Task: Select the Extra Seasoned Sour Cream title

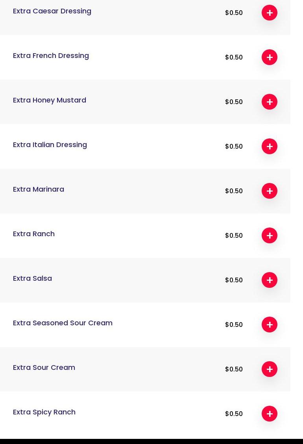Action: 63,323
